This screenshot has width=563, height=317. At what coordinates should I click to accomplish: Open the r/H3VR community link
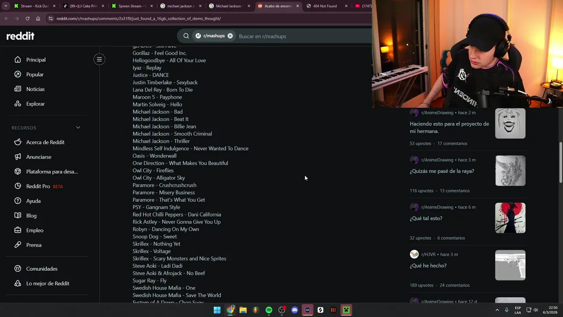click(428, 254)
